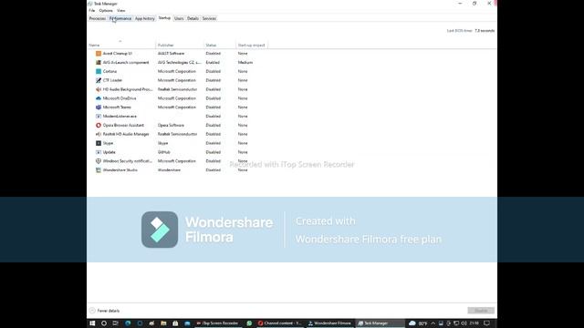Select the Realtek HD Audio Manager name
This screenshot has height=328, width=584.
click(126, 134)
